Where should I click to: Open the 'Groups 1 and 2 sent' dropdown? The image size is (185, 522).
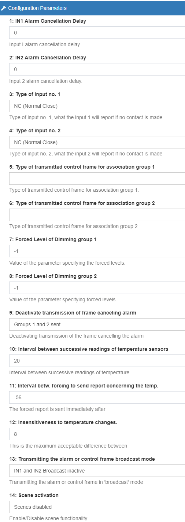(x=97, y=324)
